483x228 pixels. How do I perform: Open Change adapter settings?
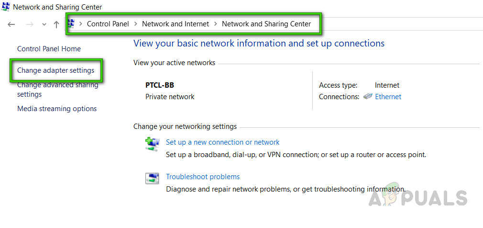(x=55, y=70)
